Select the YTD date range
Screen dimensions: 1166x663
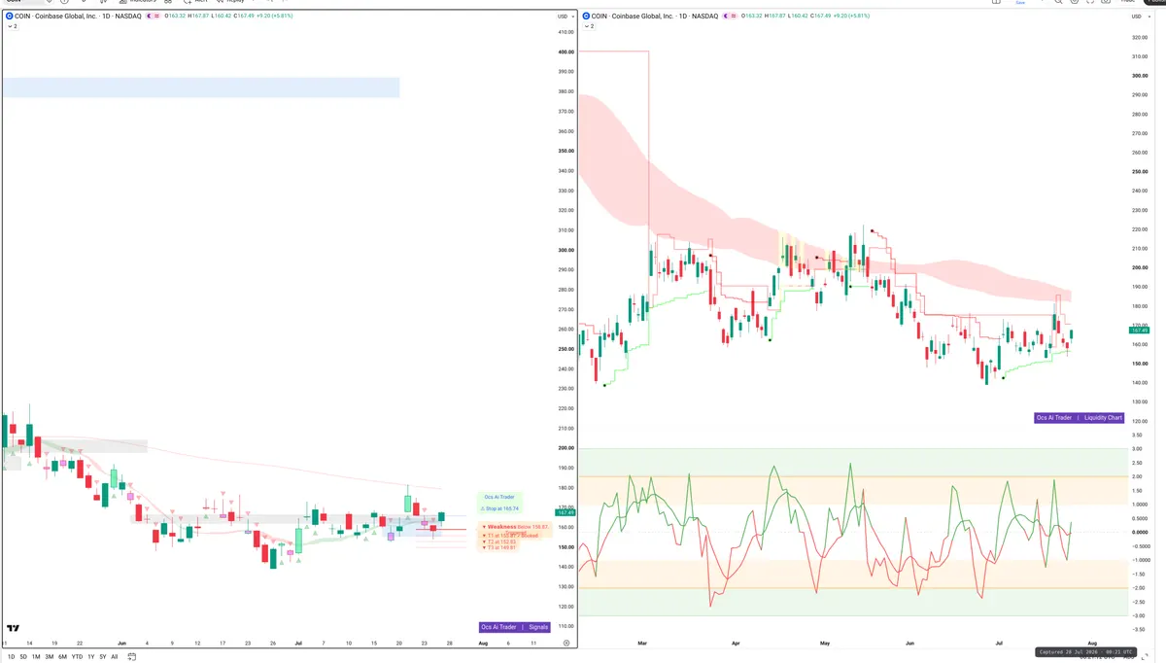[77, 657]
